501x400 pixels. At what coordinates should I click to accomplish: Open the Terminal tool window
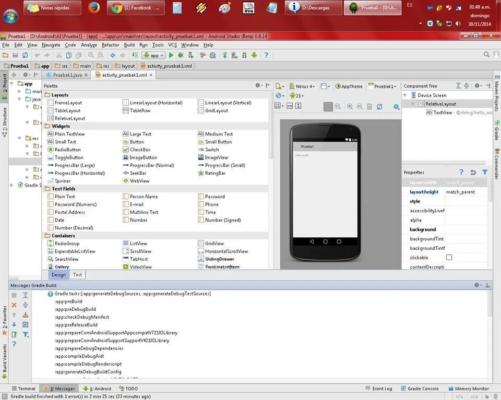coord(23,389)
